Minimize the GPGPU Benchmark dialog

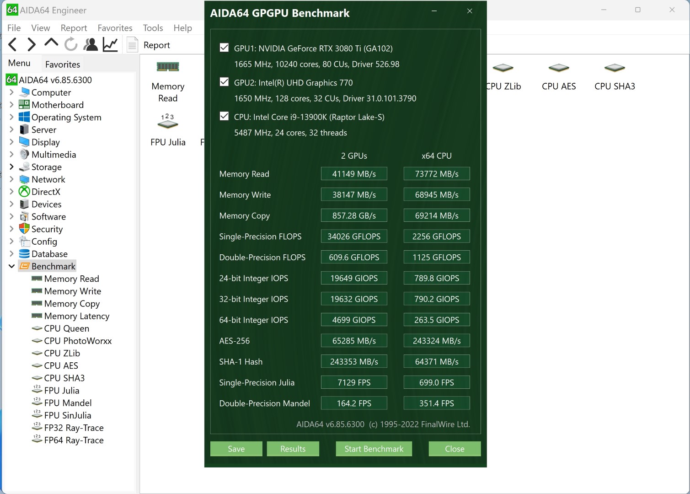click(434, 11)
